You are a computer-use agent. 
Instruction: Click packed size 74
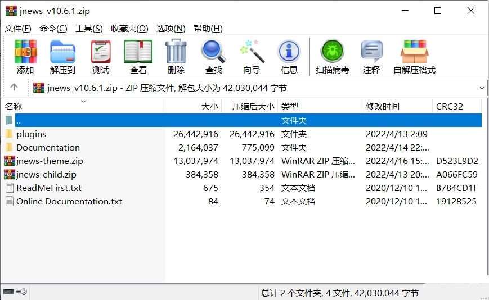pos(270,201)
